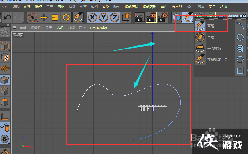Open the 网格 menu
248x154 pixels.
click(x=61, y=7)
